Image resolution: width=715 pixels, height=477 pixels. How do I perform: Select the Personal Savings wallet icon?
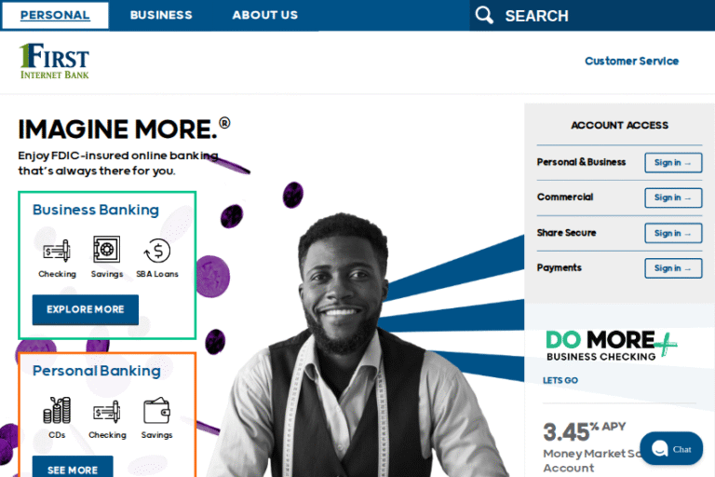point(156,410)
